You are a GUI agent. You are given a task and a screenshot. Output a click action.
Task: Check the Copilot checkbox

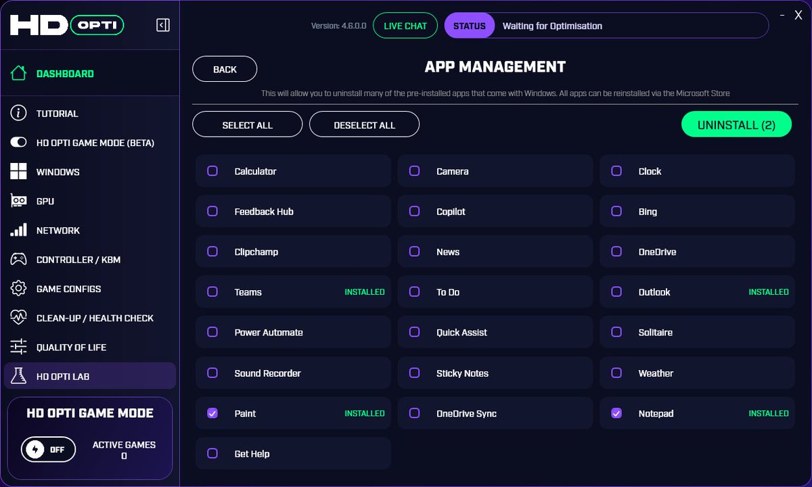click(x=415, y=212)
